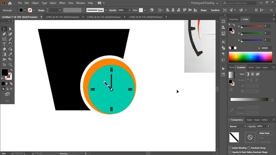The height and width of the screenshot is (155, 276).
Task: Open the Actions play dock icon
Action: (223, 68)
